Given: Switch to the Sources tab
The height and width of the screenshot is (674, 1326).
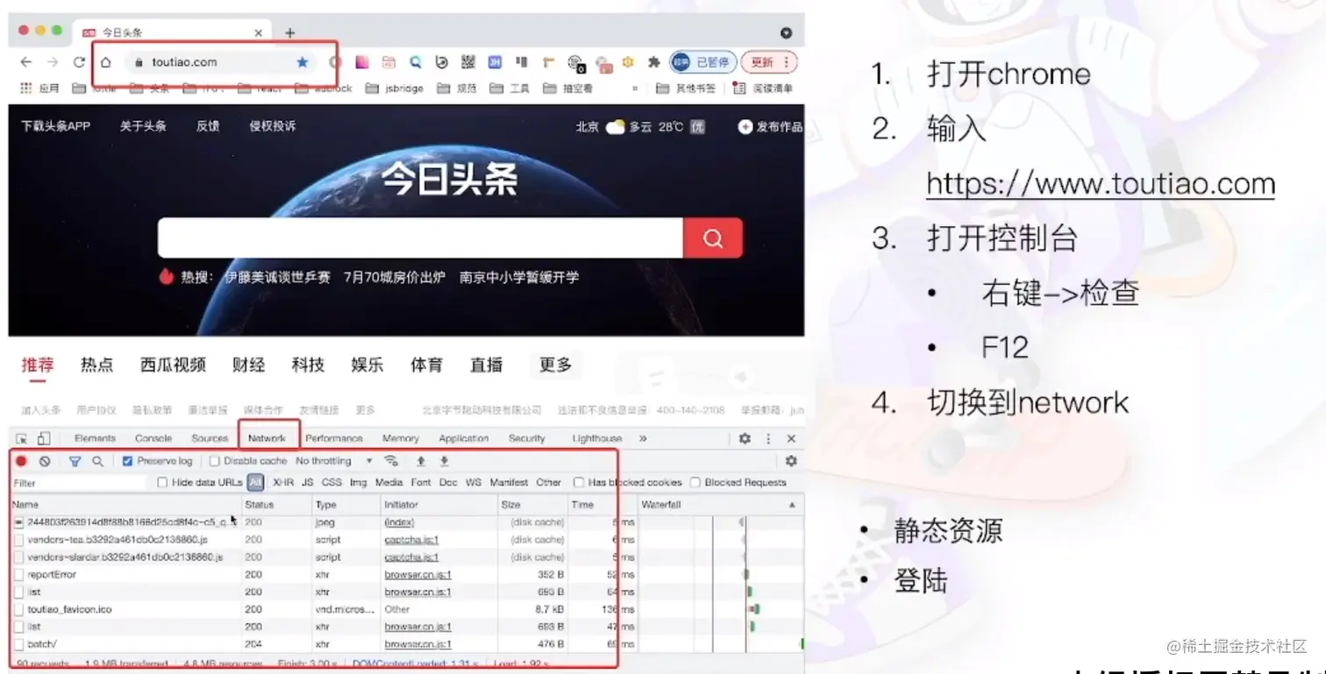Looking at the screenshot, I should (x=210, y=438).
